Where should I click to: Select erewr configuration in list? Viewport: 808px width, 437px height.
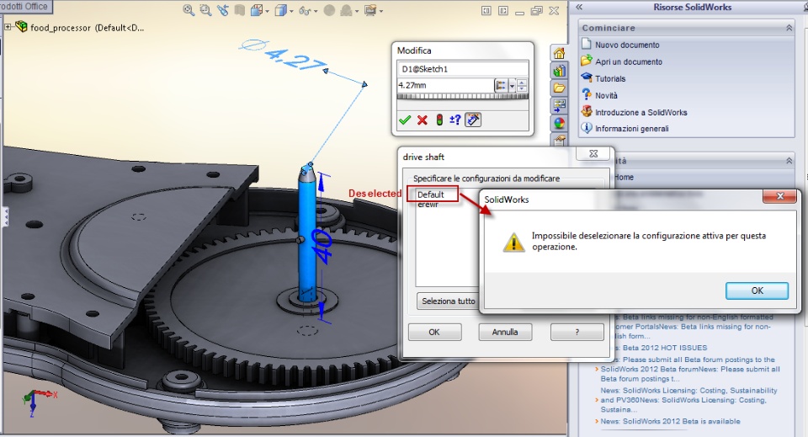(x=428, y=205)
